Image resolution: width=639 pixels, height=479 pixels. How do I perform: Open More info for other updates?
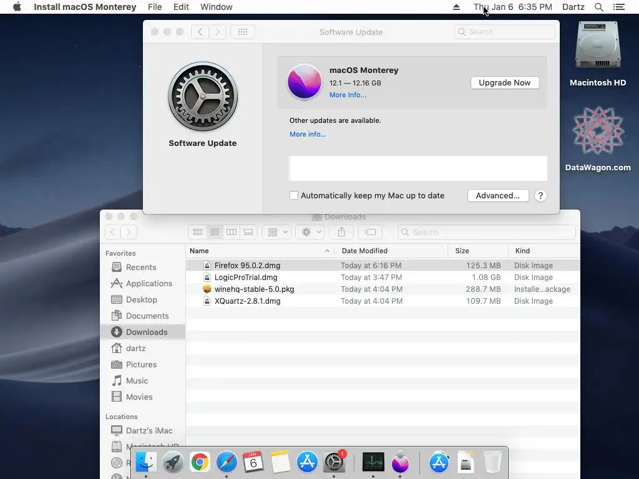tap(308, 134)
